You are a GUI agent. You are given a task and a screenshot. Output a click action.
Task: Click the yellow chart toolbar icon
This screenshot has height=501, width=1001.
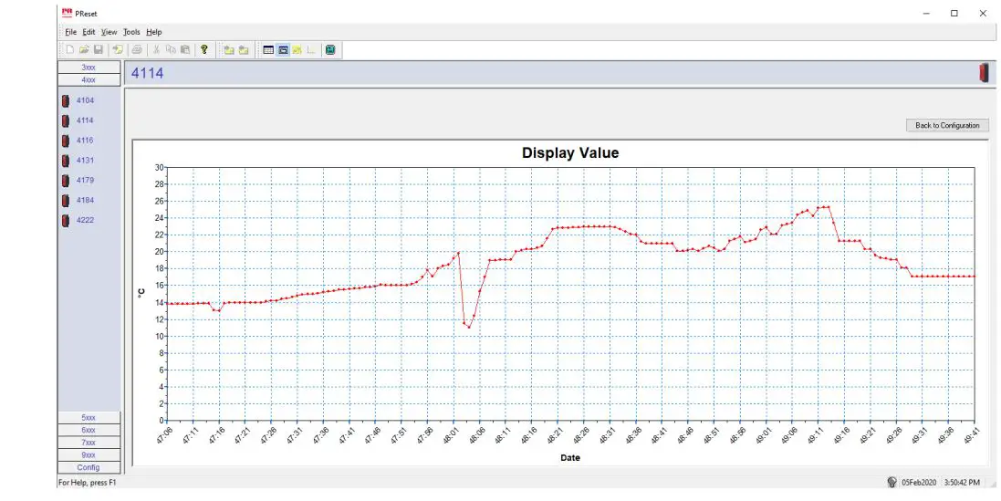297,50
